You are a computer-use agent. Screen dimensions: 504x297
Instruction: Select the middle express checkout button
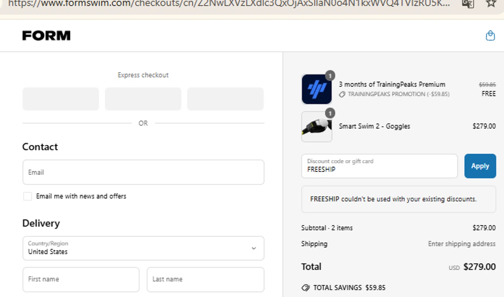(x=143, y=99)
